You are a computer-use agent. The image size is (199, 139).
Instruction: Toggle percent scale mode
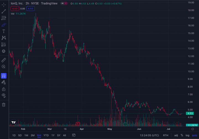(x=182, y=135)
